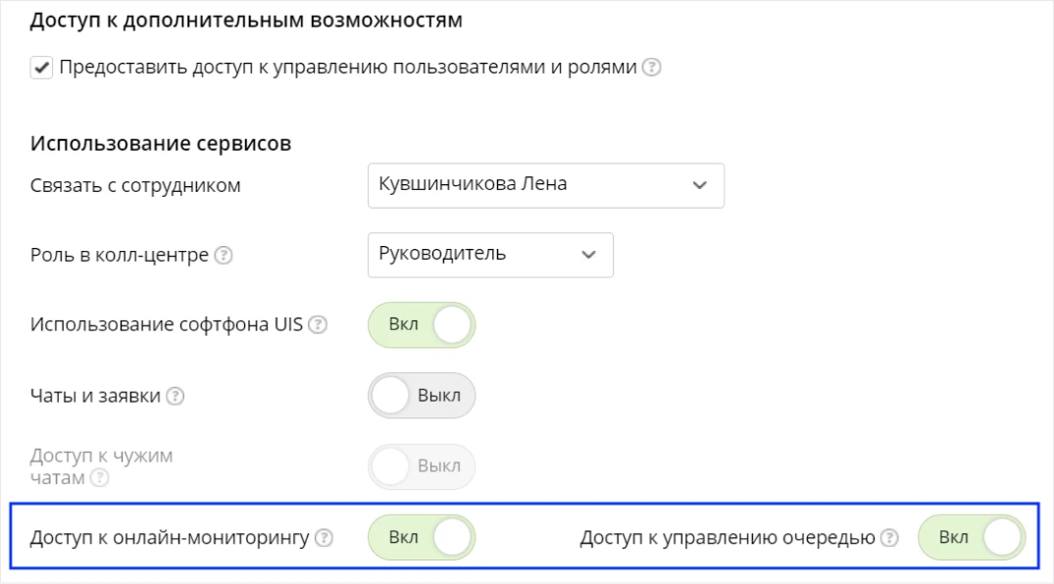Click chevron arrow in the Руководитель field
This screenshot has width=1054, height=584.
pos(589,255)
